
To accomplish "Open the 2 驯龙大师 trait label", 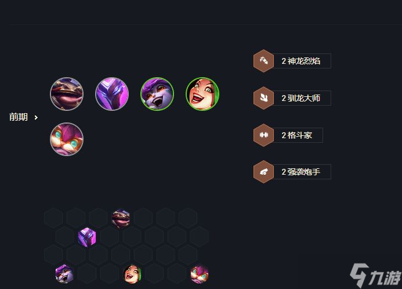I will click(301, 98).
